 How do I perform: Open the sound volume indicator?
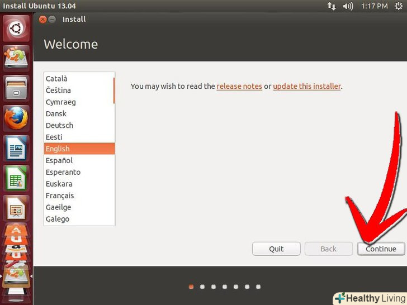click(x=348, y=6)
